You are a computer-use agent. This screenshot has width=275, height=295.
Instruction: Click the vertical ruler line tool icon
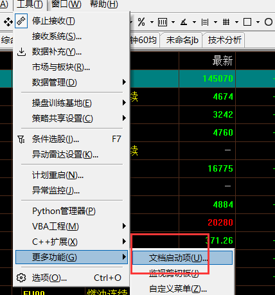[205, 22]
